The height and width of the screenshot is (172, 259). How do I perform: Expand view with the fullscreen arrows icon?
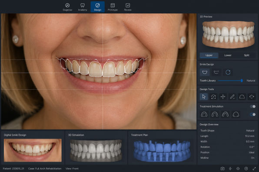pyautogui.click(x=254, y=169)
